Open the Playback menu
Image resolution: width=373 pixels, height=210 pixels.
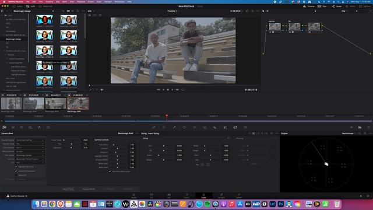(x=81, y=2)
